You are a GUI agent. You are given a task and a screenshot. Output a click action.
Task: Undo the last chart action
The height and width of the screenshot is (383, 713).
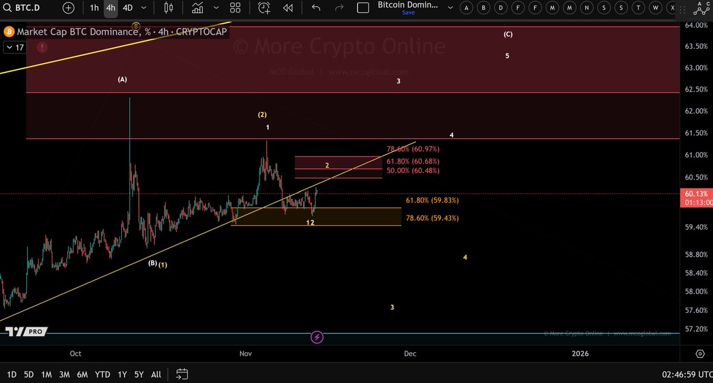click(316, 8)
